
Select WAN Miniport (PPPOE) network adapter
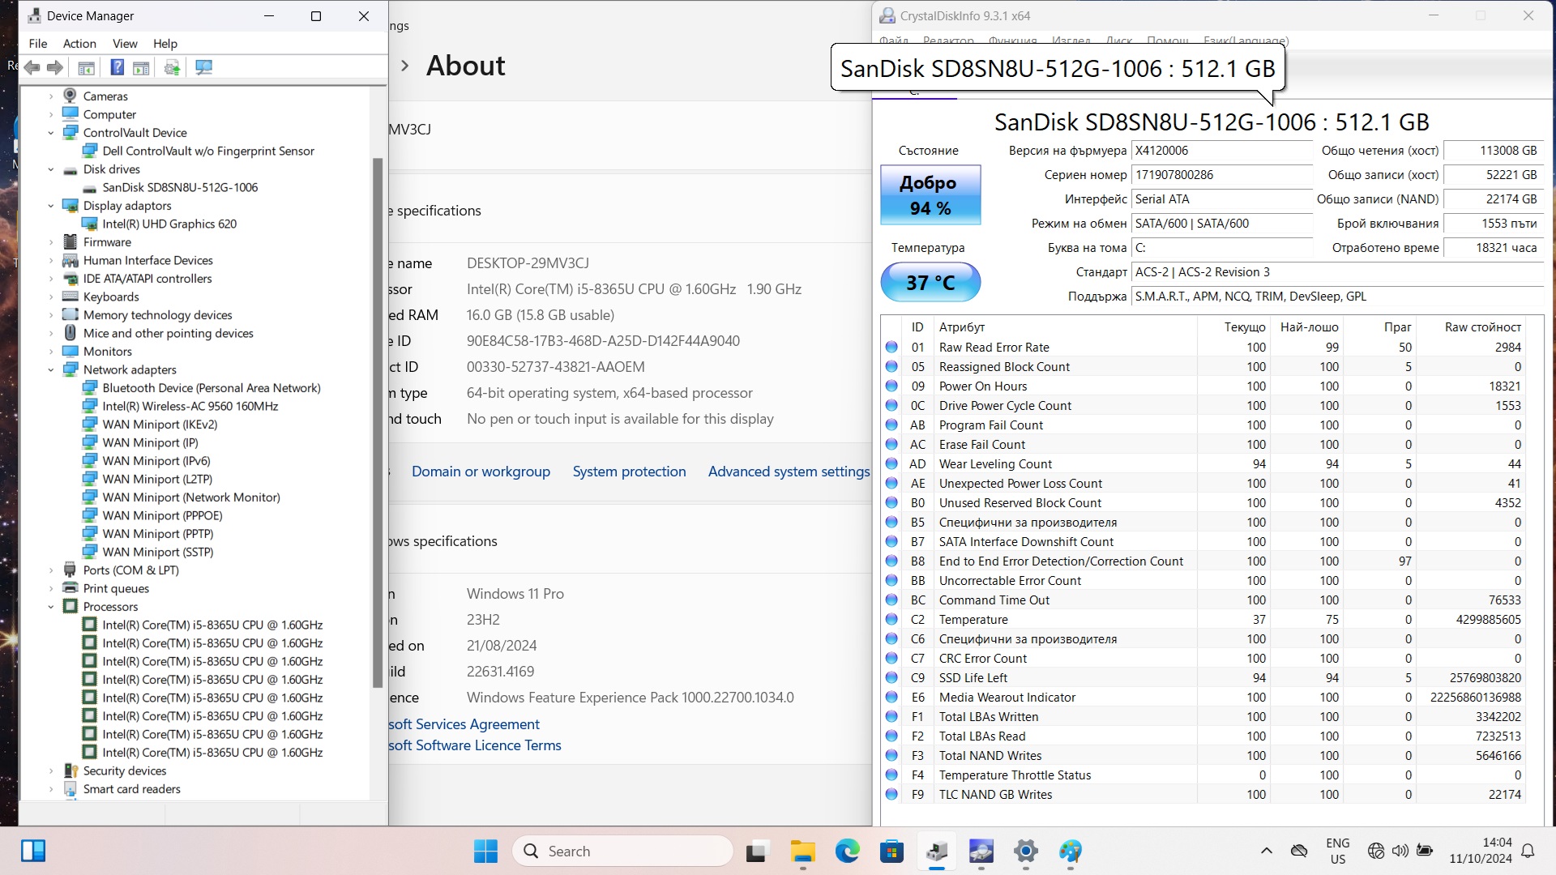tap(162, 515)
